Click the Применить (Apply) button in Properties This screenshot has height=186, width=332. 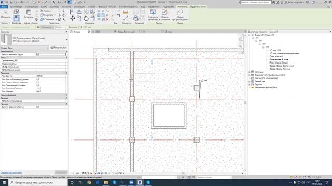61,173
